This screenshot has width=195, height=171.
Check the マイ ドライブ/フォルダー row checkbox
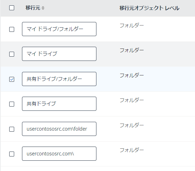point(12,29)
